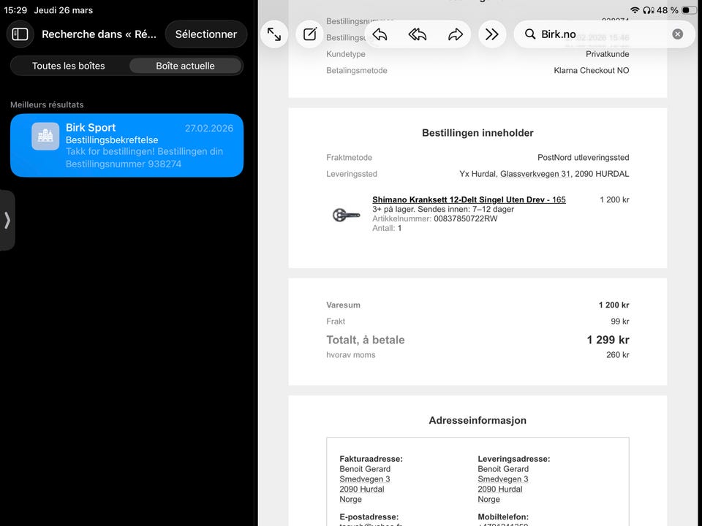This screenshot has height=526, width=702.
Task: Click the 260 kr moms amount
Action: pos(618,355)
